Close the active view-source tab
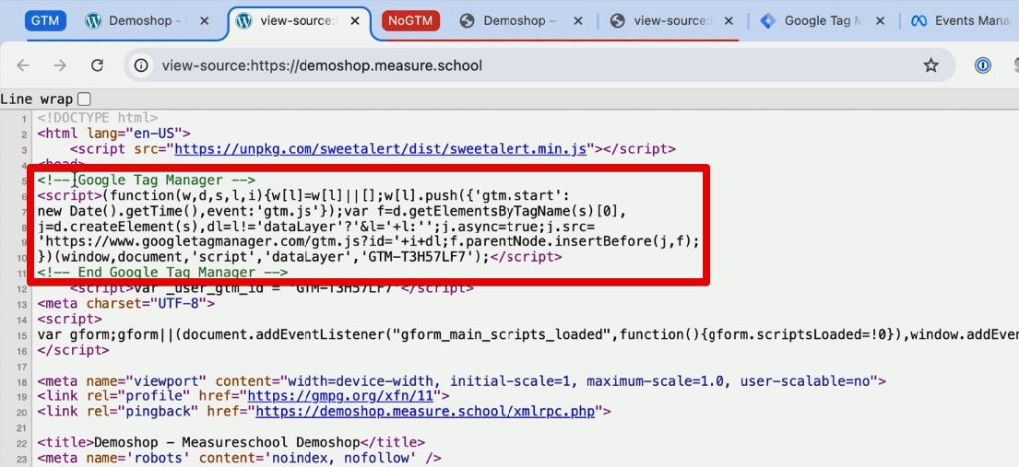 coord(355,21)
